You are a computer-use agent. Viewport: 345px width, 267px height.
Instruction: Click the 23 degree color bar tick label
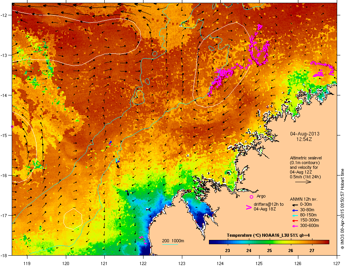(227, 251)
